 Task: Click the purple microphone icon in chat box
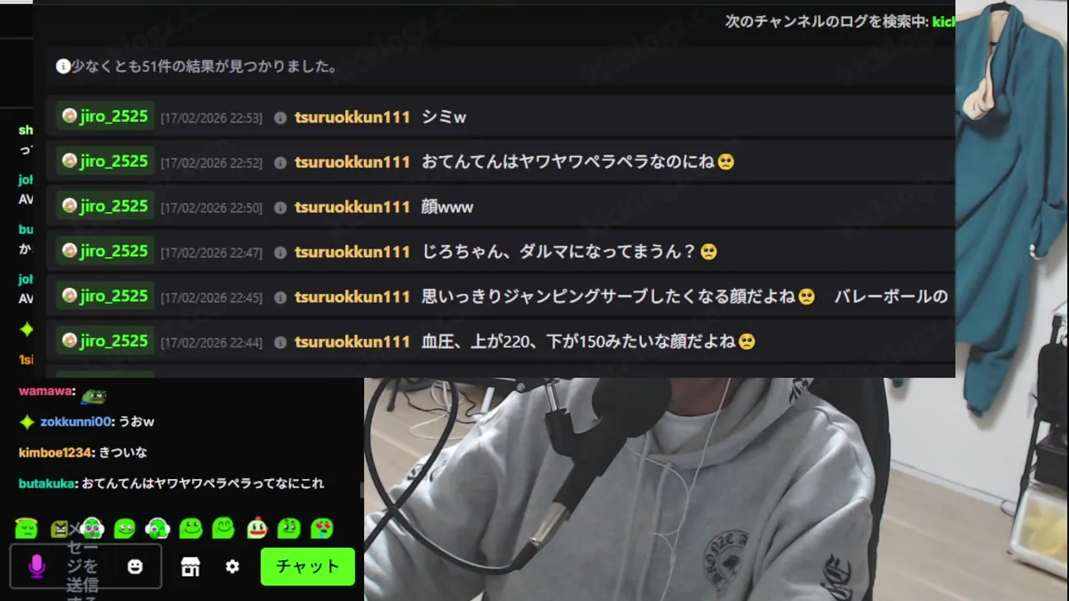tap(36, 567)
